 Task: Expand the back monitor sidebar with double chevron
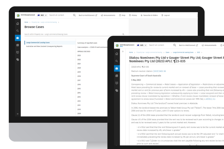pos(18,114)
